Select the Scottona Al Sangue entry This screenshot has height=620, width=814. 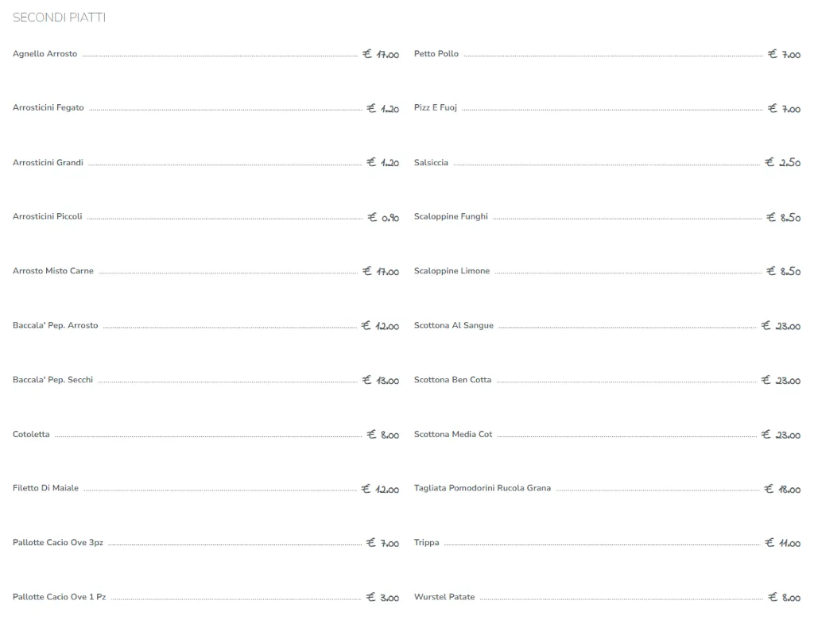(454, 326)
